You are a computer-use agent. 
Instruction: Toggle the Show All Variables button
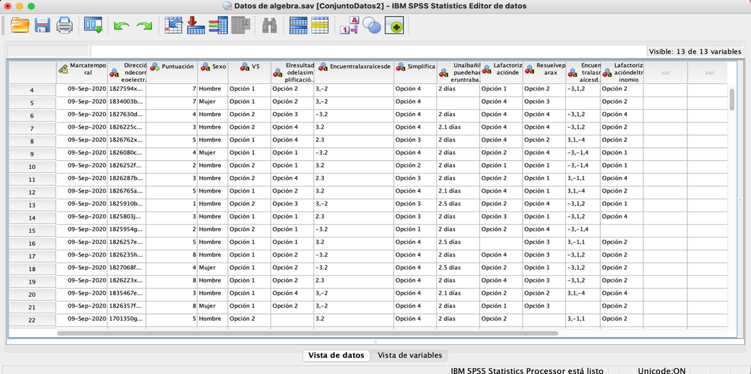pos(394,25)
